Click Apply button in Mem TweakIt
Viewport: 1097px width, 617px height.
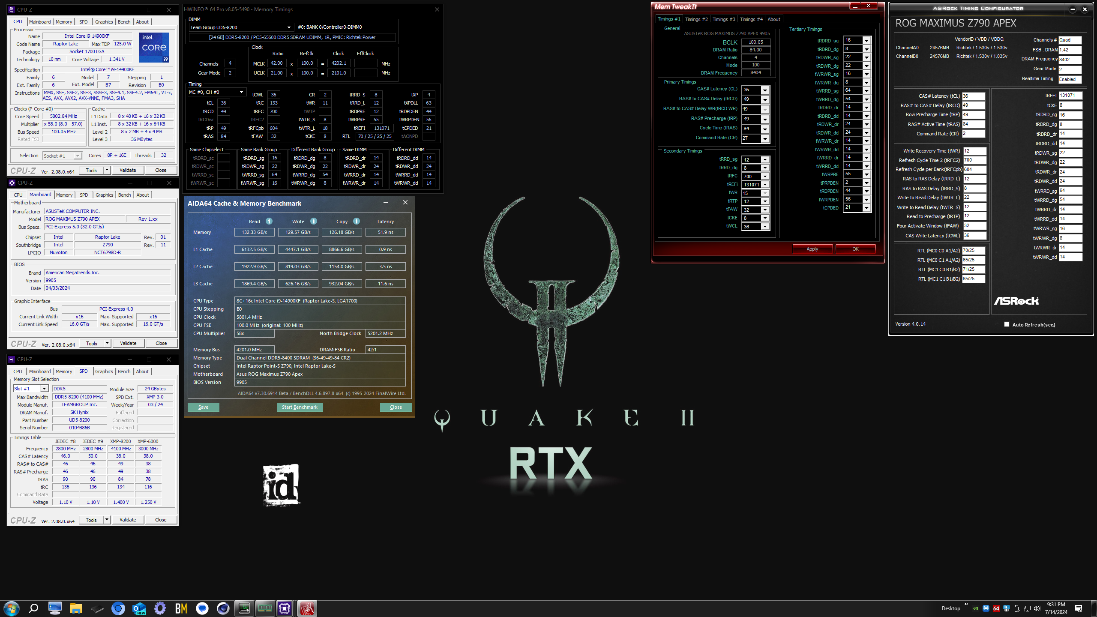tap(812, 249)
